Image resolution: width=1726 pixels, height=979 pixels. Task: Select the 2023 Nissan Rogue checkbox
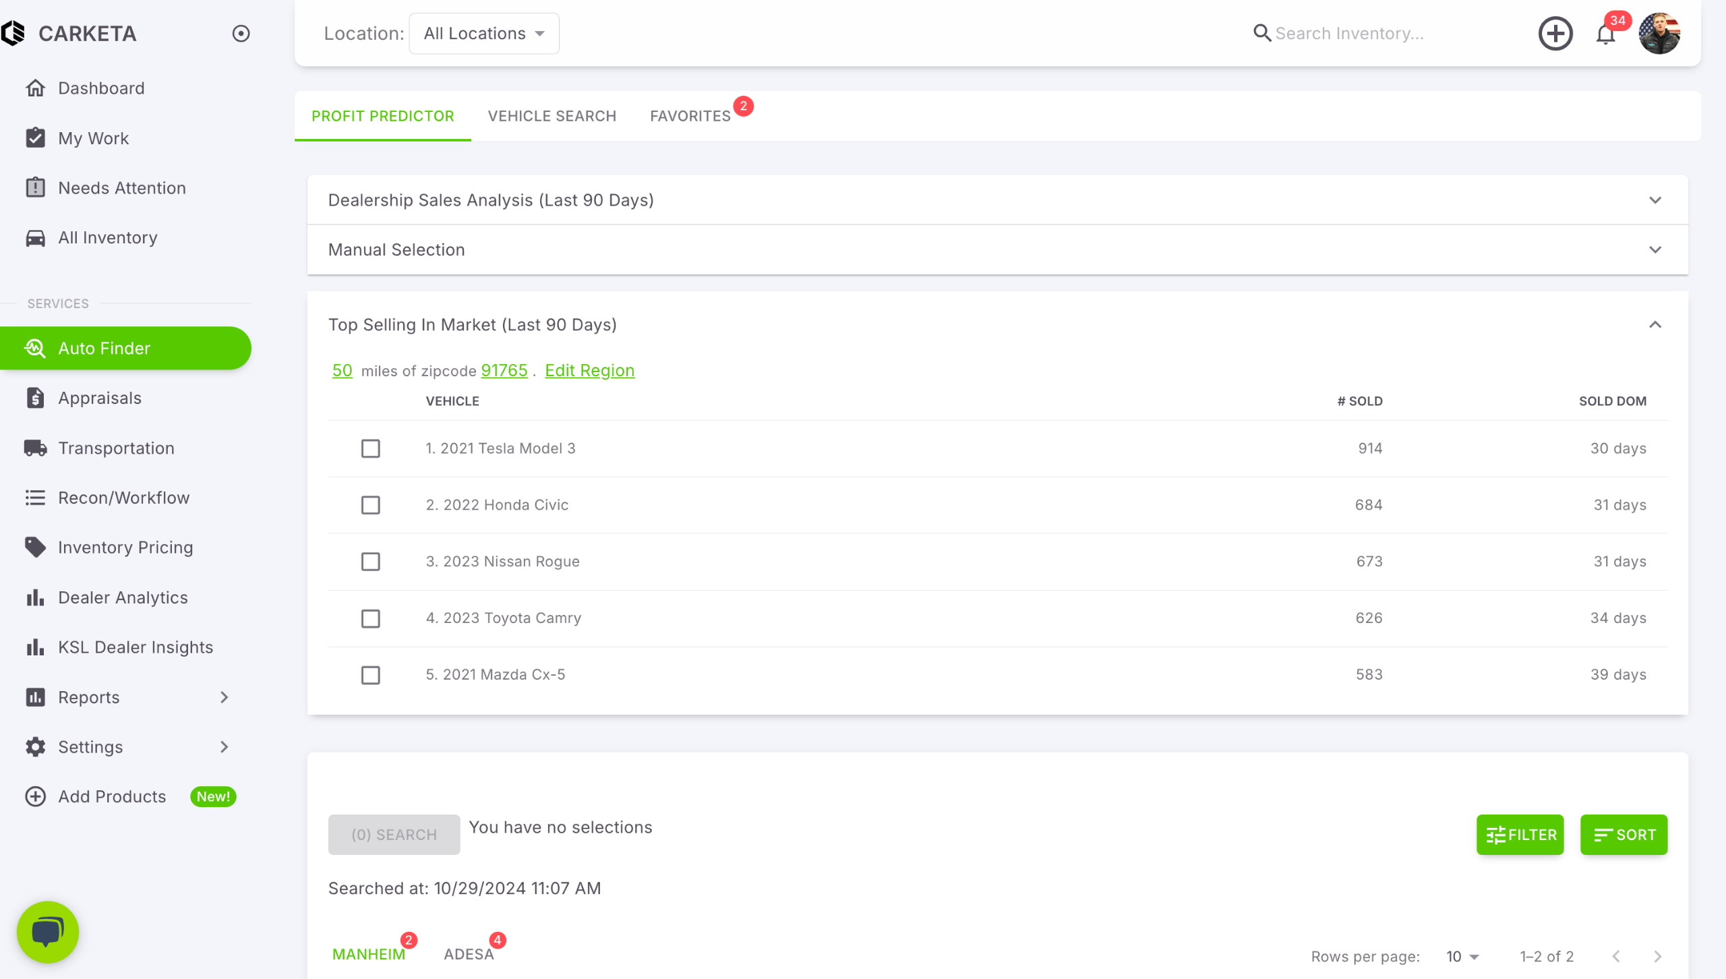[x=370, y=562]
